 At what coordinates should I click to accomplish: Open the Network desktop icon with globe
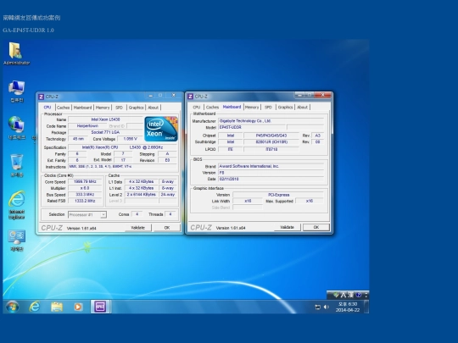point(17,128)
